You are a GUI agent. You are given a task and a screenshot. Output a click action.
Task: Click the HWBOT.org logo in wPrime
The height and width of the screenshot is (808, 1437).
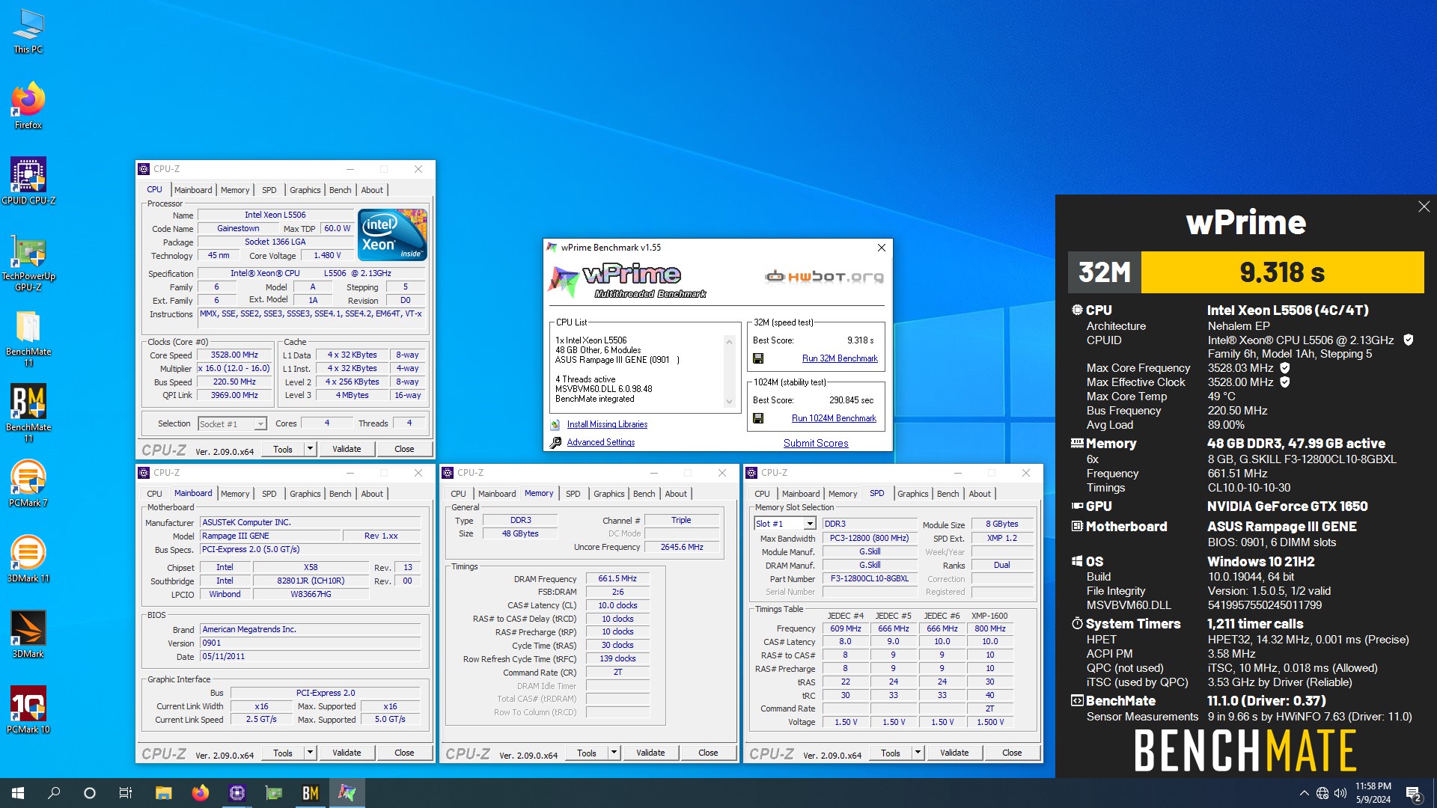[824, 277]
